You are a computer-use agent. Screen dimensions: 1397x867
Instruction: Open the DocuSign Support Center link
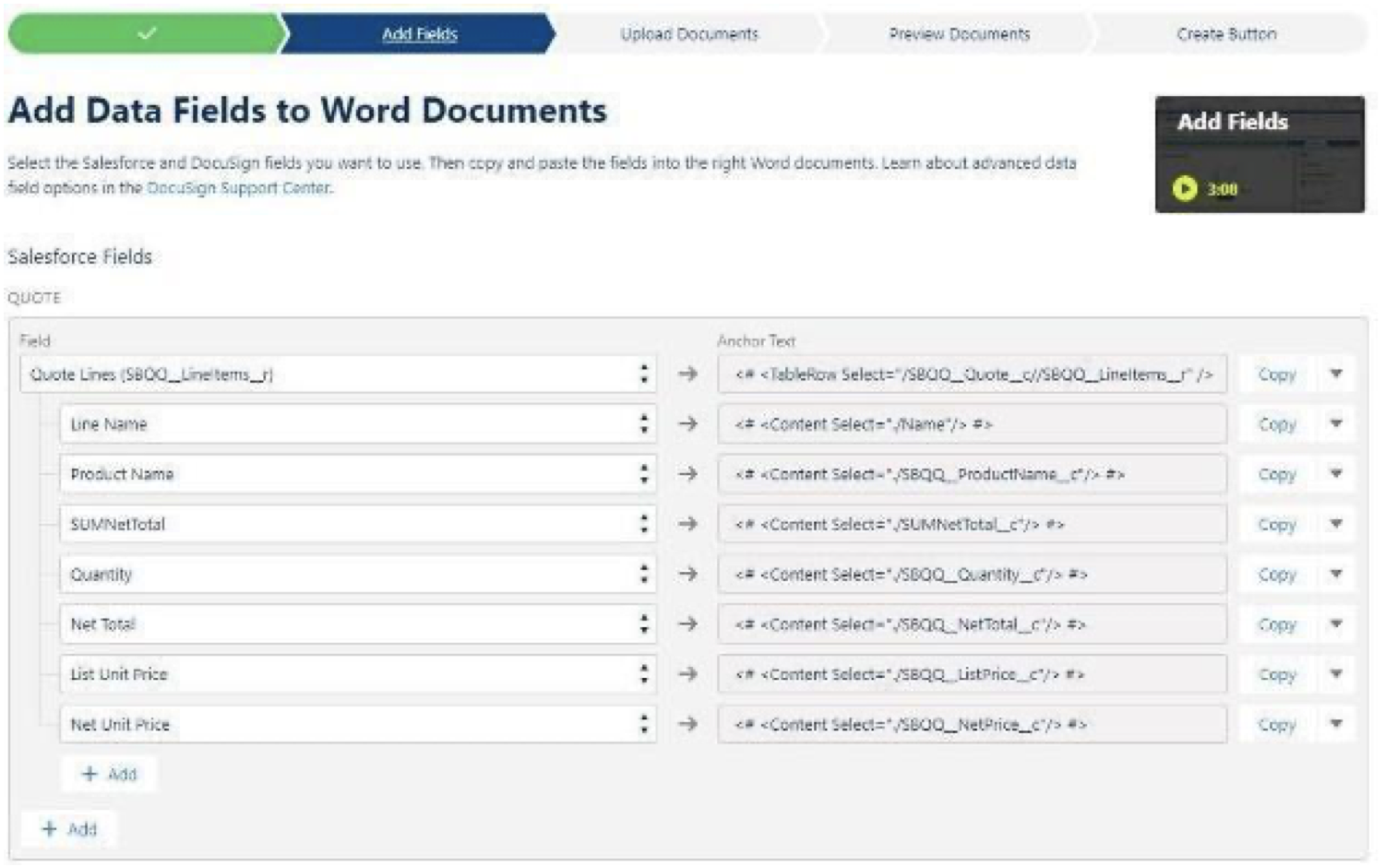click(x=238, y=188)
